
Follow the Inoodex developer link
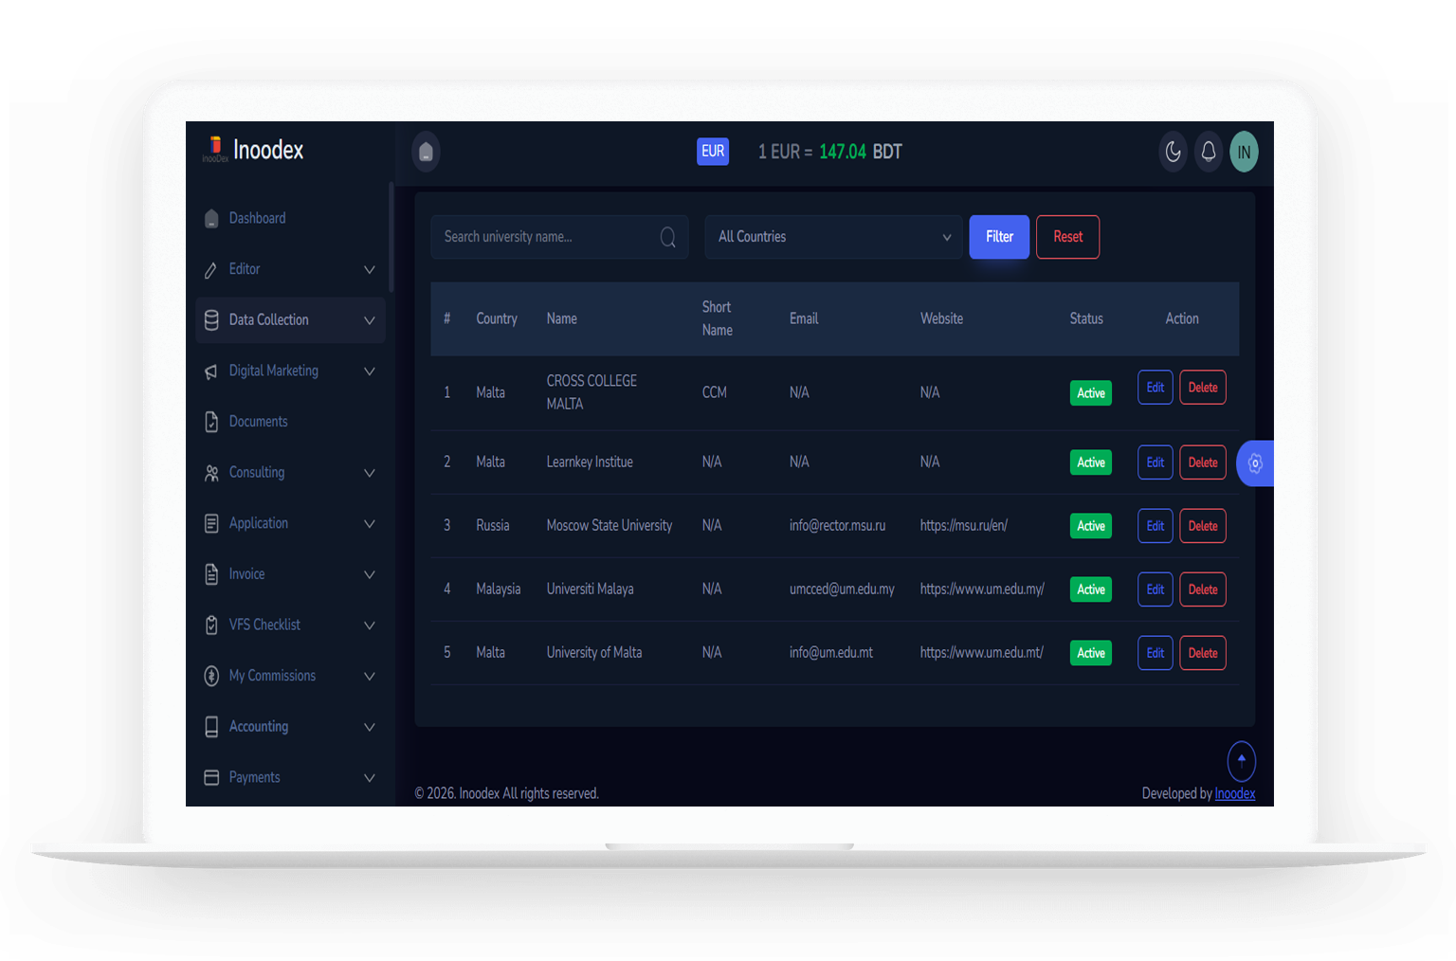1235,793
